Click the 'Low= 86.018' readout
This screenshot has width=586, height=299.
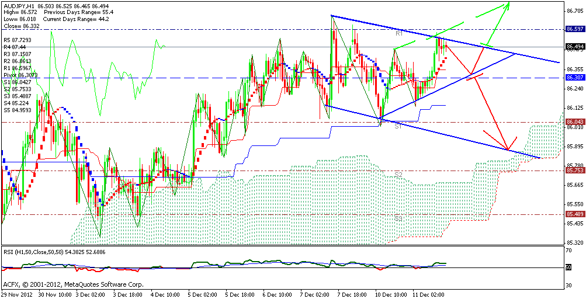19,18
